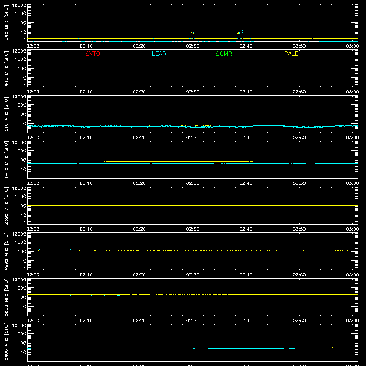The width and height of the screenshot is (366, 366).
Task: Click the "02:50" tick label under 610 MHz panel
Action: tap(299, 138)
